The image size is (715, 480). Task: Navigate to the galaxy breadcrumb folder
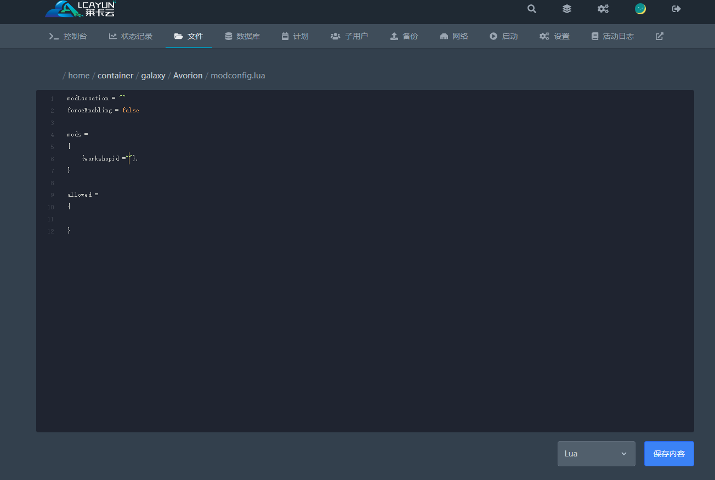[153, 76]
